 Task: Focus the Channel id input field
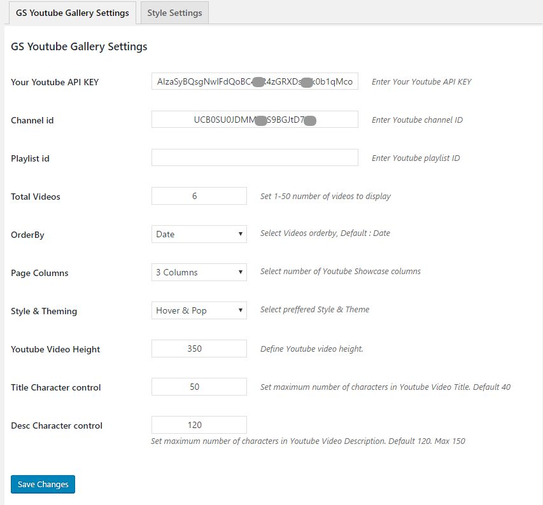click(255, 120)
